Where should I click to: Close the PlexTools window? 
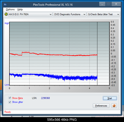coord(116,4)
